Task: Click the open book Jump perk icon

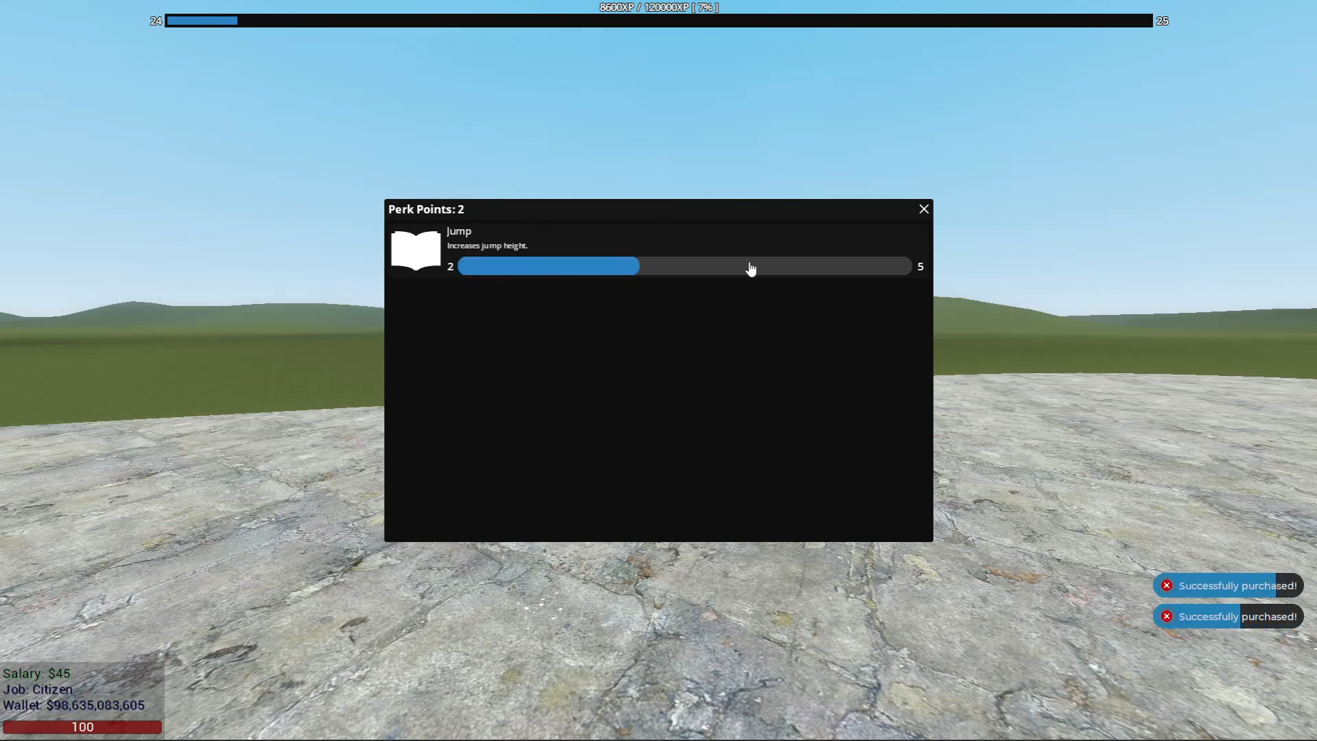Action: [415, 249]
